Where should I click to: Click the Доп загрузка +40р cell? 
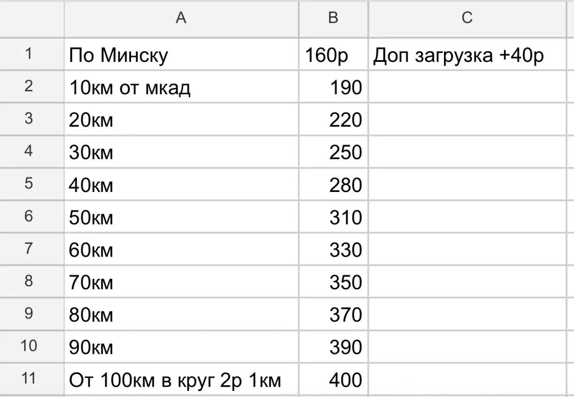pyautogui.click(x=467, y=54)
